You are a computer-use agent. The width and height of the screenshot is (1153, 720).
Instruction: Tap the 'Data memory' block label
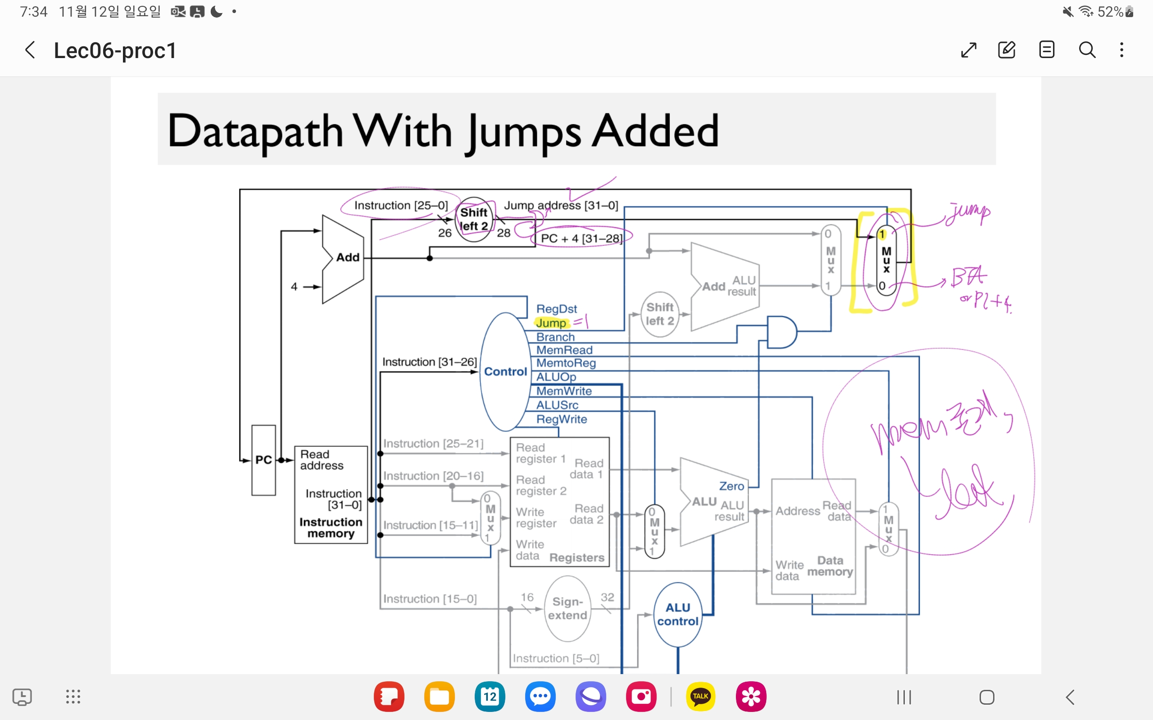pyautogui.click(x=830, y=566)
